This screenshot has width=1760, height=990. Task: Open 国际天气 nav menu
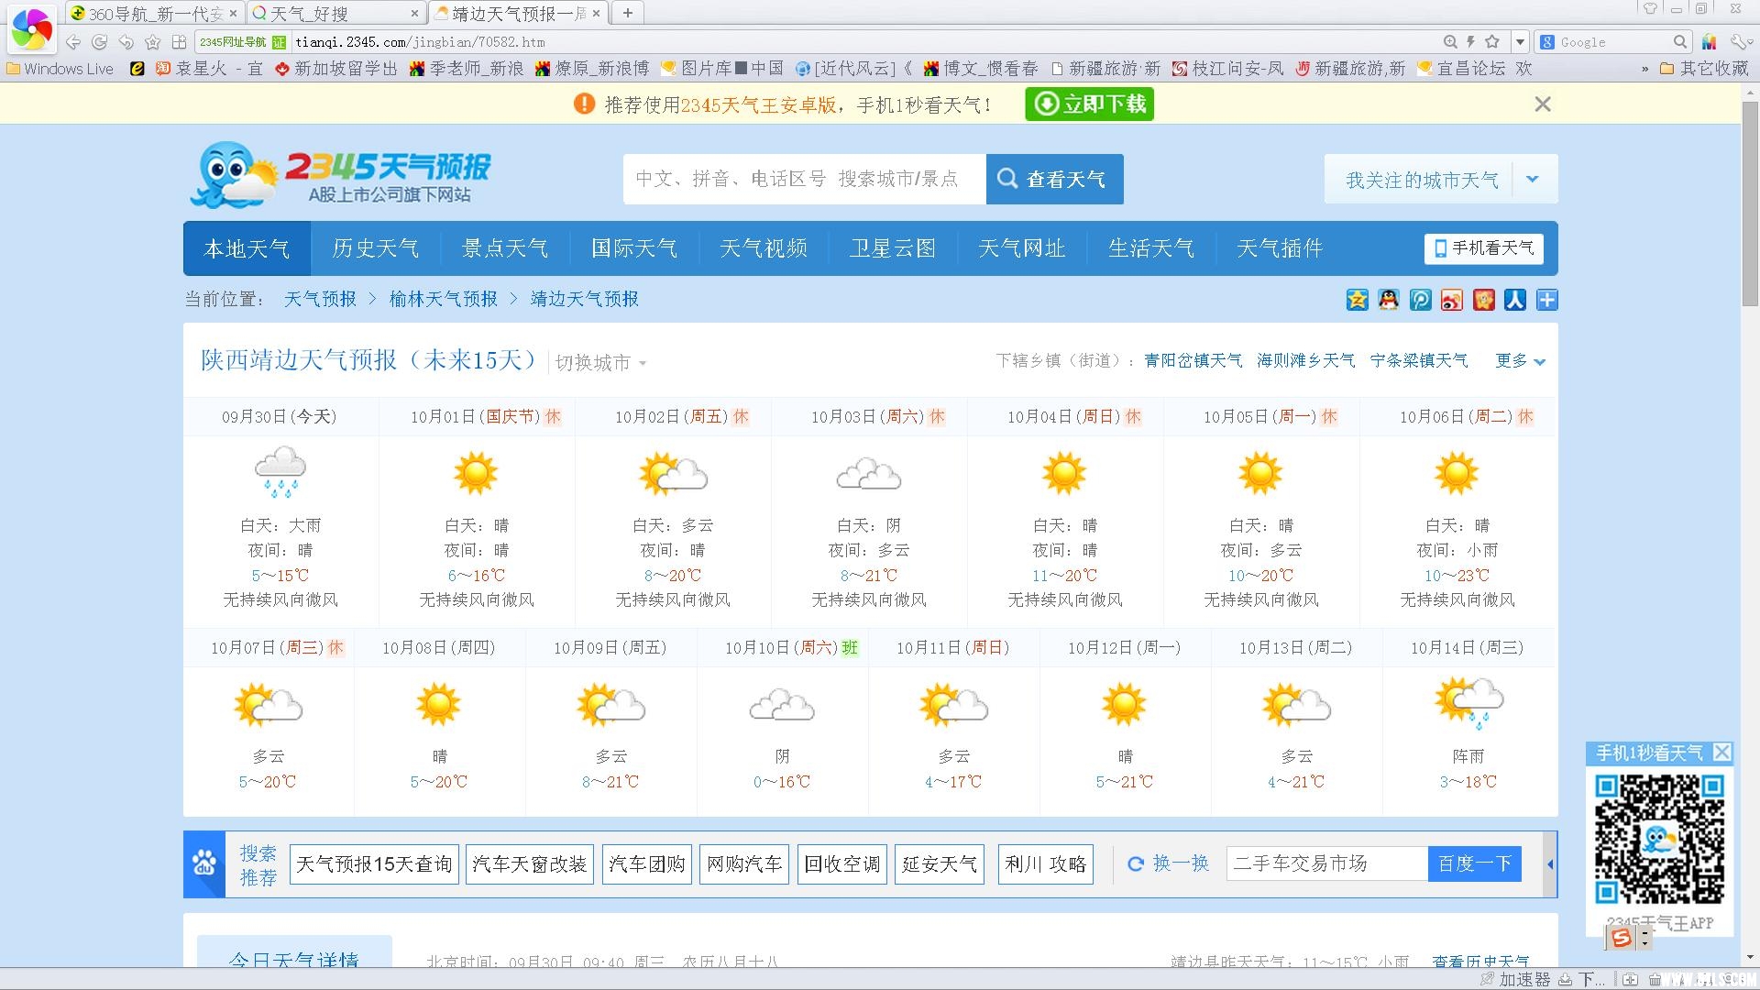coord(633,248)
